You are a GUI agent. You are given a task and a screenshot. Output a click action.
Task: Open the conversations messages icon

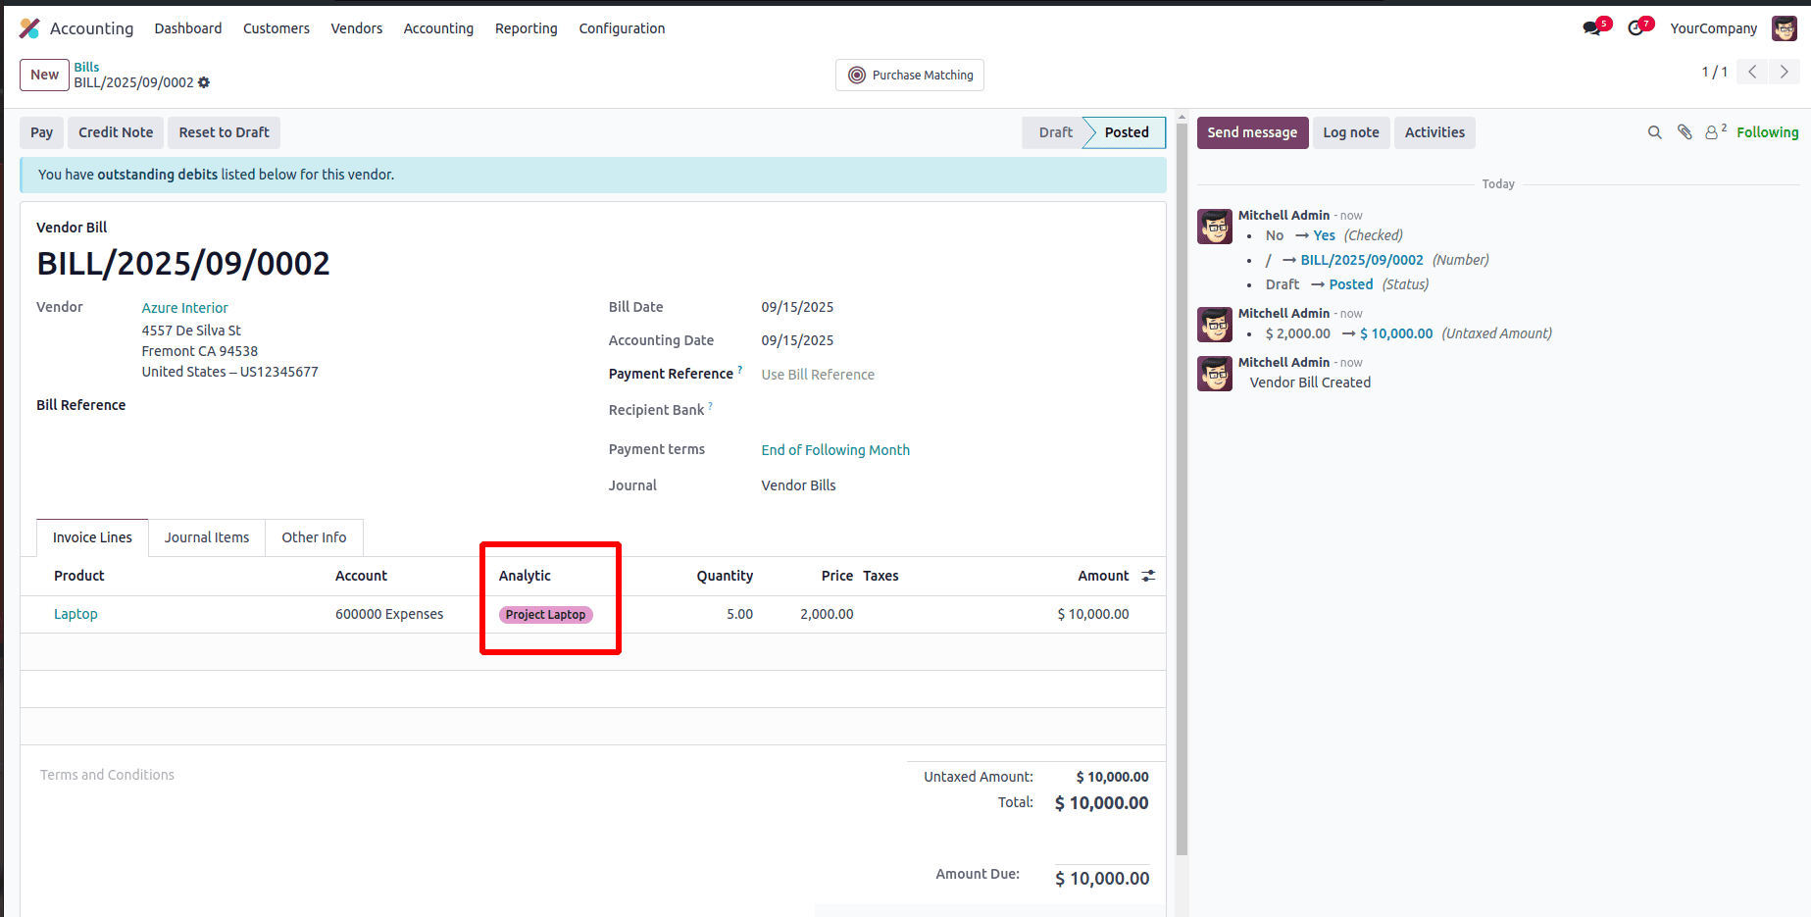(x=1591, y=28)
